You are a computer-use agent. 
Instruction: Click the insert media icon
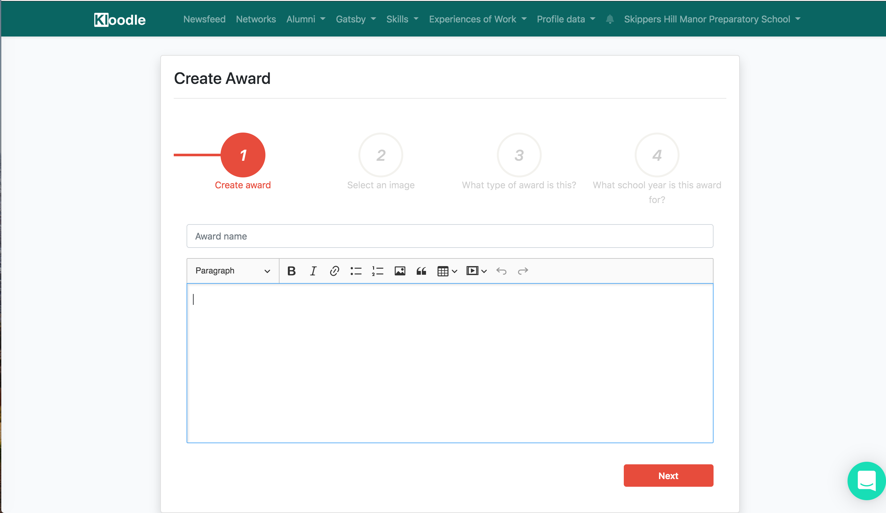pos(472,271)
